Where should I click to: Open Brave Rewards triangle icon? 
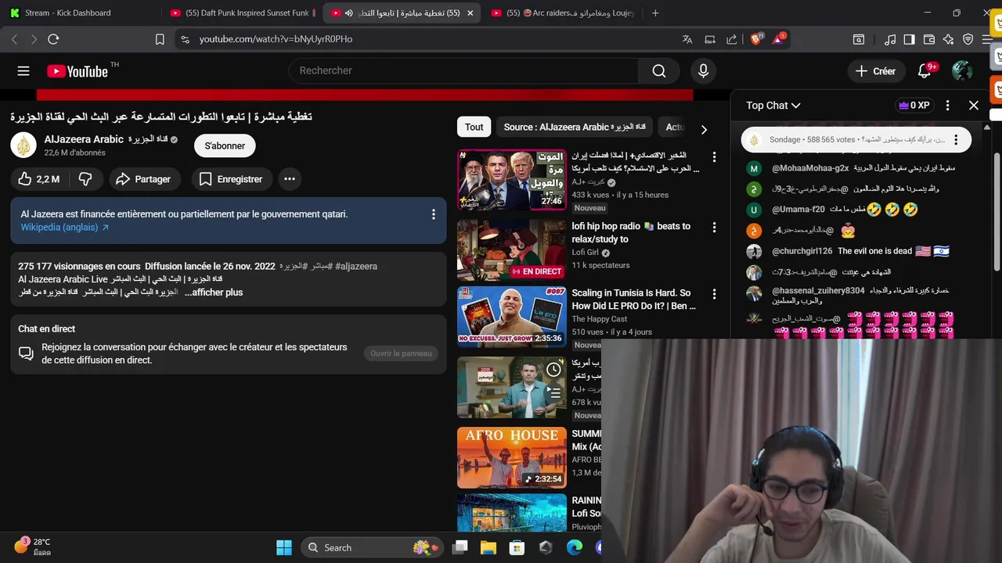(x=779, y=38)
